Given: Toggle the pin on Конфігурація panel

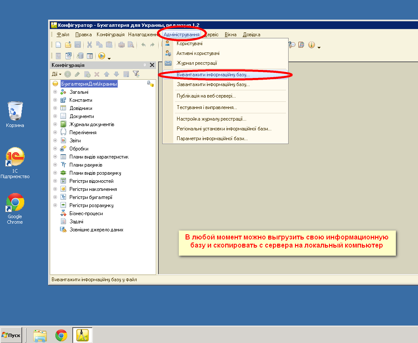Looking at the screenshot, I should (x=145, y=65).
